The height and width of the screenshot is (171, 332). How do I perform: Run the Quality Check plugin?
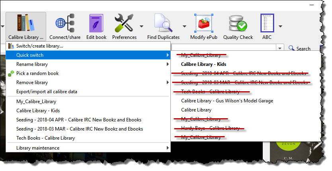point(238,23)
